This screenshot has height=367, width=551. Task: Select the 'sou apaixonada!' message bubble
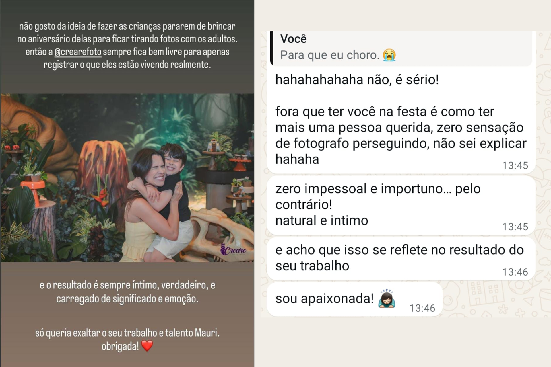coord(355,299)
